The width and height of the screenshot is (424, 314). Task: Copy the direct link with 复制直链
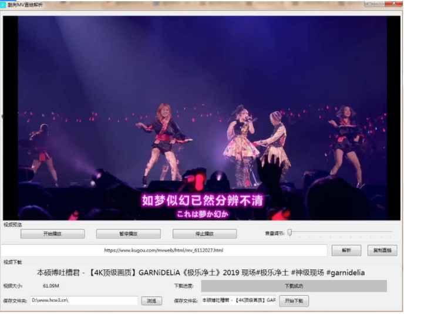(382, 250)
